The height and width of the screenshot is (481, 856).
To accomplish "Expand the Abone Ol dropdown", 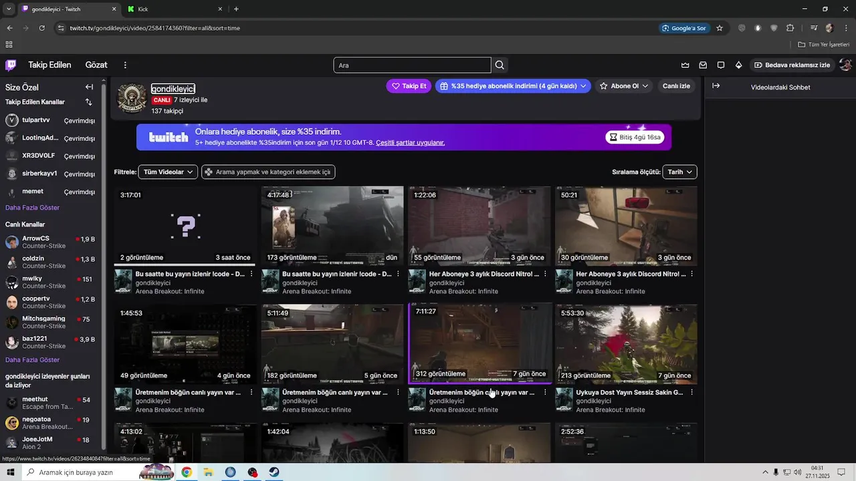I will [624, 86].
